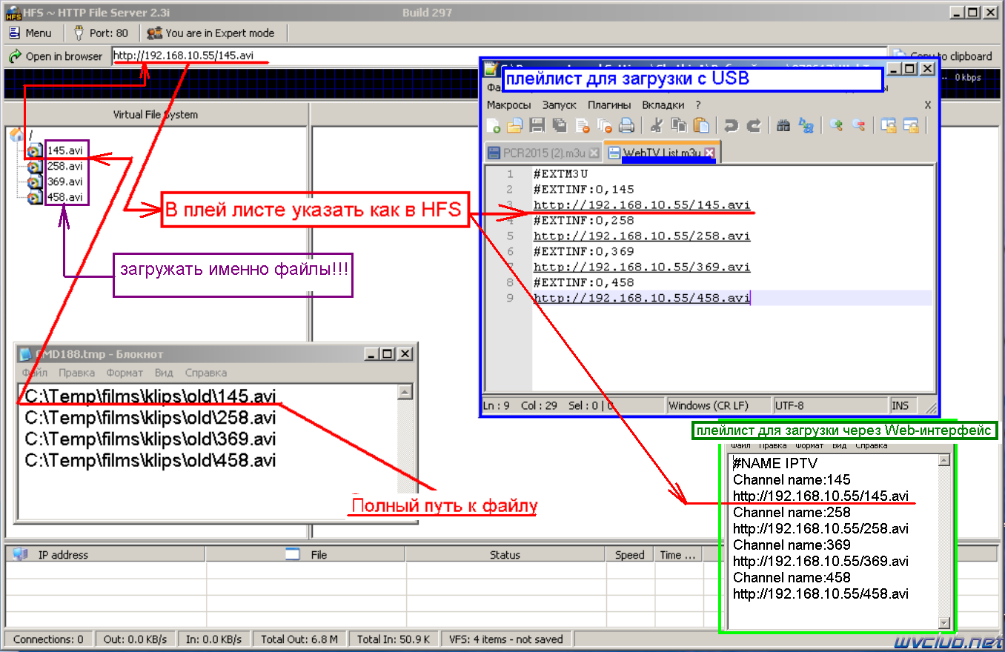This screenshot has height=652, width=1005.
Task: Open Find with the binoculars icon
Action: tap(783, 126)
